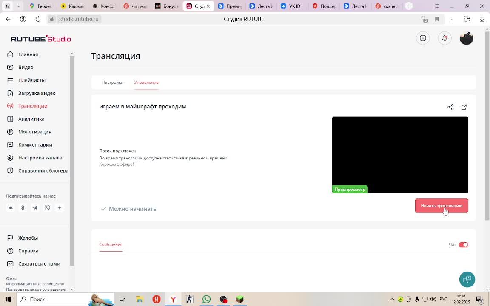490x306 pixels.
Task: Show hidden system tray icons
Action: (392, 300)
